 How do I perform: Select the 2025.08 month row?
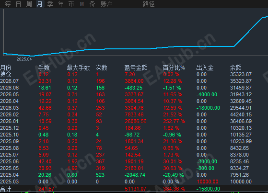[x=126, y=148]
